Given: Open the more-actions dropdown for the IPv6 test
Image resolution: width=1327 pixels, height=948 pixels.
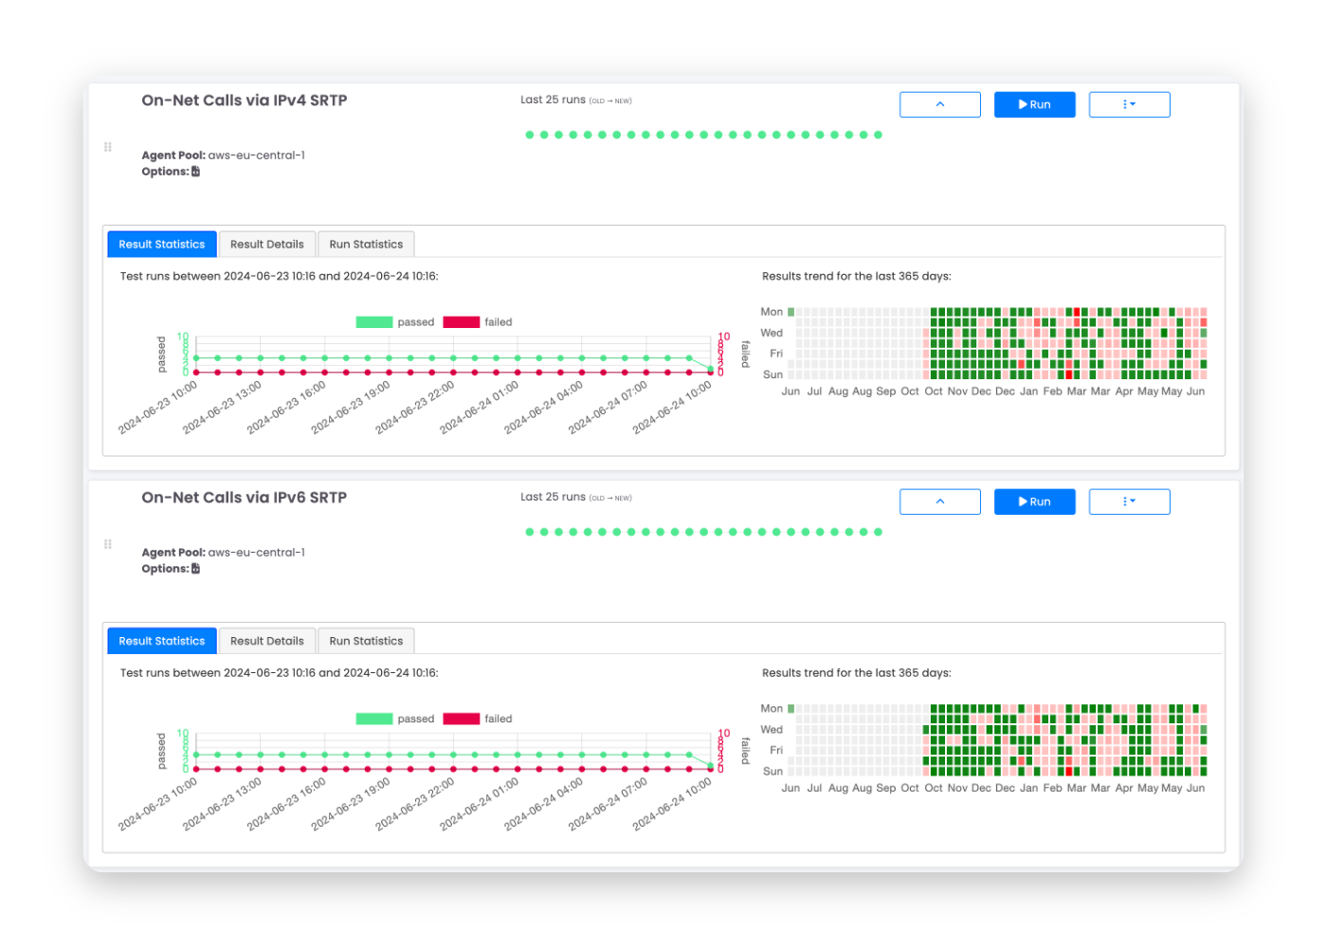Looking at the screenshot, I should click(1129, 501).
